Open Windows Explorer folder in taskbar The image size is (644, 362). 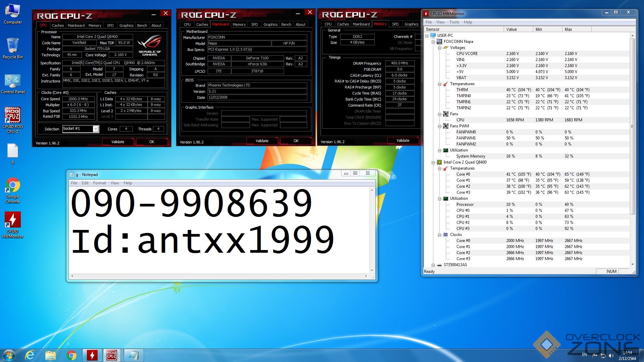coord(51,355)
